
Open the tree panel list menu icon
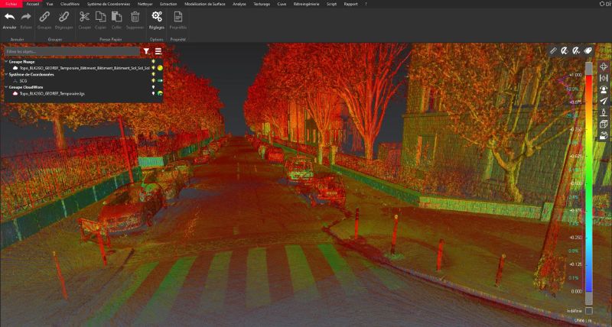click(158, 51)
